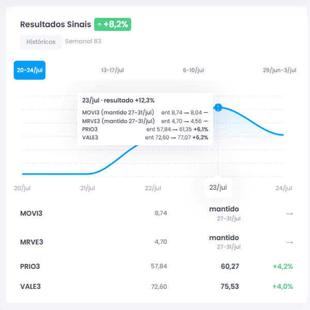Choose the 6-10/jul week

click(x=193, y=70)
